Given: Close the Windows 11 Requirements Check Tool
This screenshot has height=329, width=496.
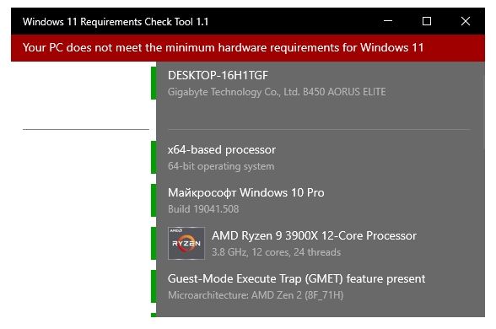Looking at the screenshot, I should (466, 21).
